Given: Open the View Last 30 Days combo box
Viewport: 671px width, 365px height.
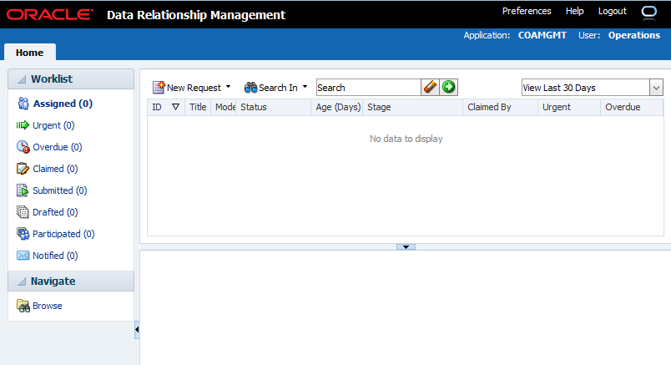Looking at the screenshot, I should pos(593,88).
